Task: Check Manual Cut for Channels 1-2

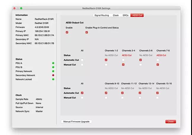Action: click(x=106, y=65)
